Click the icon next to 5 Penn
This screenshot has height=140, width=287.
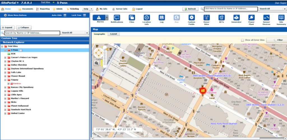[x=21, y=50]
